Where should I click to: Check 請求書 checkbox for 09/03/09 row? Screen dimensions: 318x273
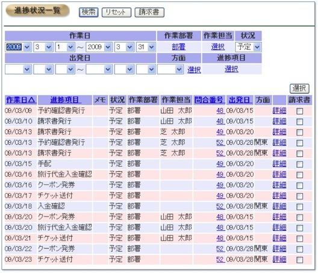point(299,111)
